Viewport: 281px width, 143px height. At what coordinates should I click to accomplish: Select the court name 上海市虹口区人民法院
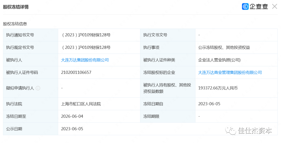coord(81,104)
